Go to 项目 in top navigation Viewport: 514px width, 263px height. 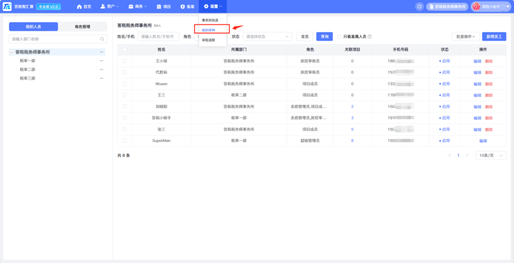point(164,7)
